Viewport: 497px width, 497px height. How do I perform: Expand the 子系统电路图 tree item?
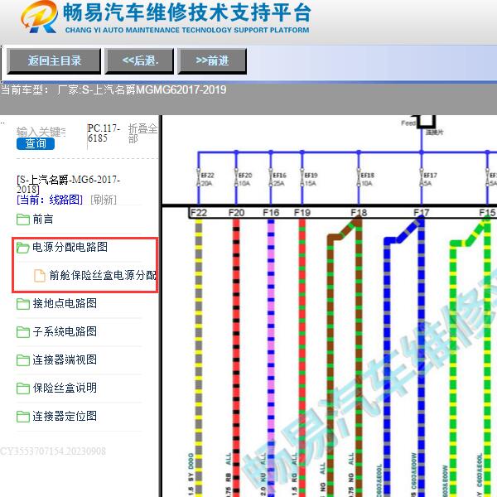point(65,332)
